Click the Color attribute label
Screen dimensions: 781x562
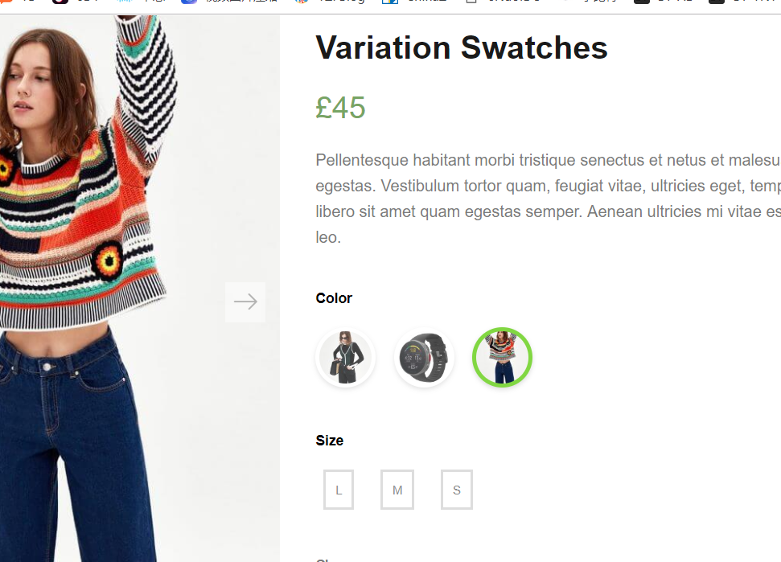pos(334,298)
